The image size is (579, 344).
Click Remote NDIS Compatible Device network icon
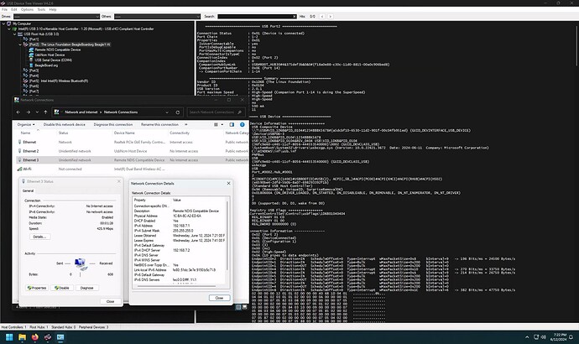click(x=31, y=50)
